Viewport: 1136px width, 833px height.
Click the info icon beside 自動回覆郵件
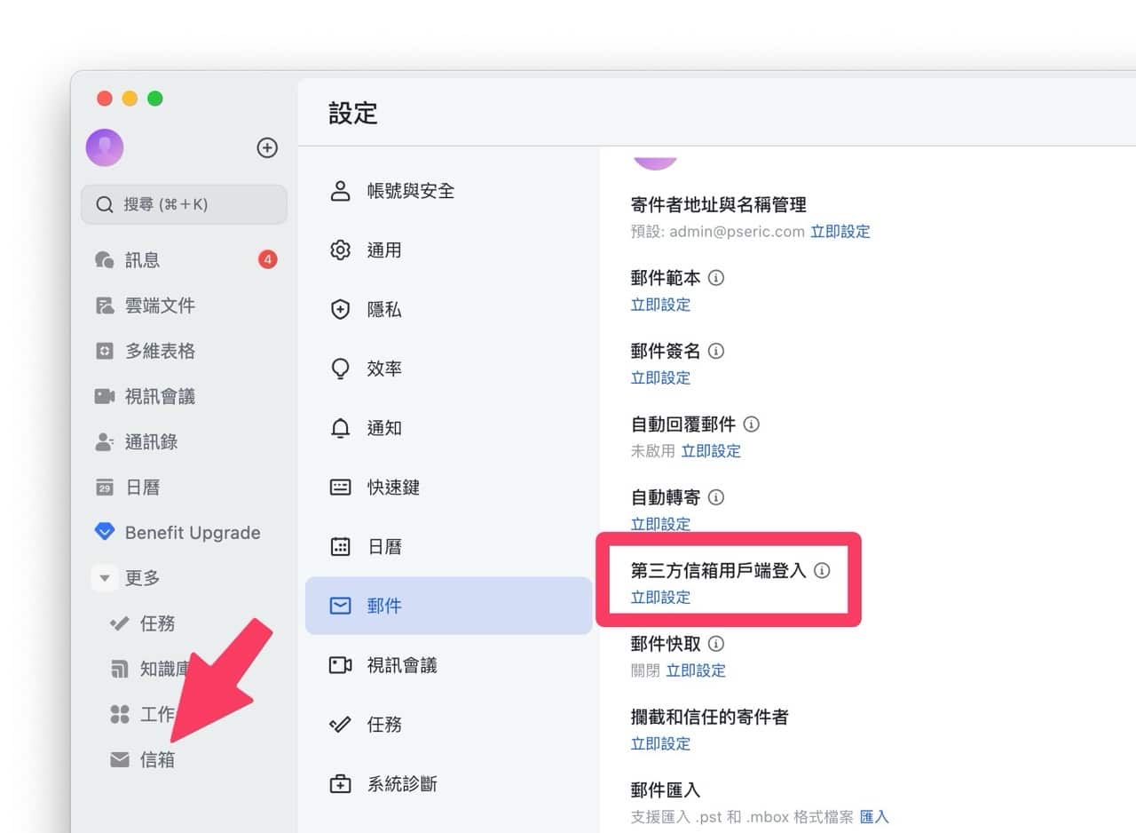tap(752, 424)
